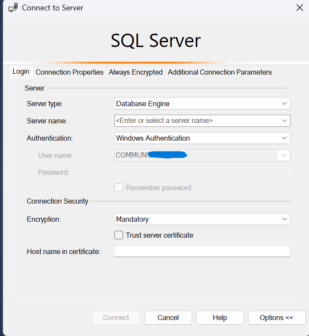The width and height of the screenshot is (309, 336).
Task: Expand the Authentication dropdown list
Action: (284, 138)
